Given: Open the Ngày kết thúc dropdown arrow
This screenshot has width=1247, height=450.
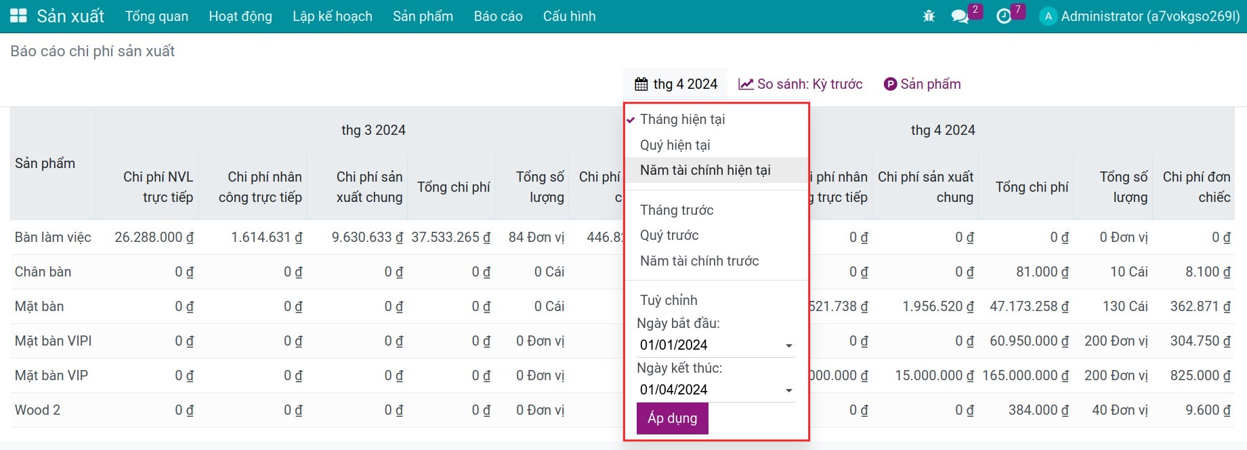Looking at the screenshot, I should pyautogui.click(x=789, y=391).
